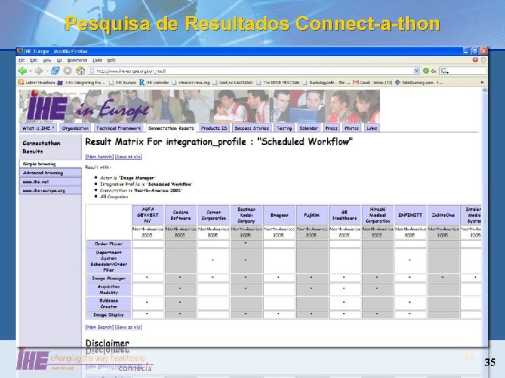
Task: Click the GE Healthcare column header
Action: [344, 215]
